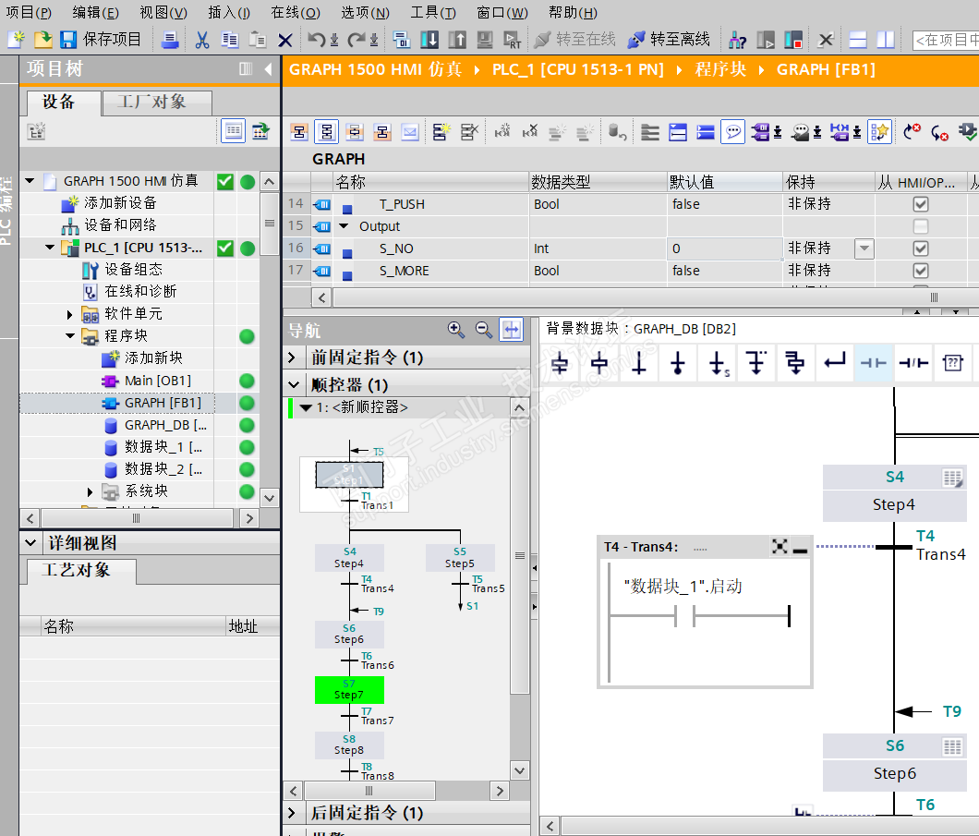This screenshot has width=979, height=836.
Task: Open S4 step action table icon
Action: (x=952, y=479)
